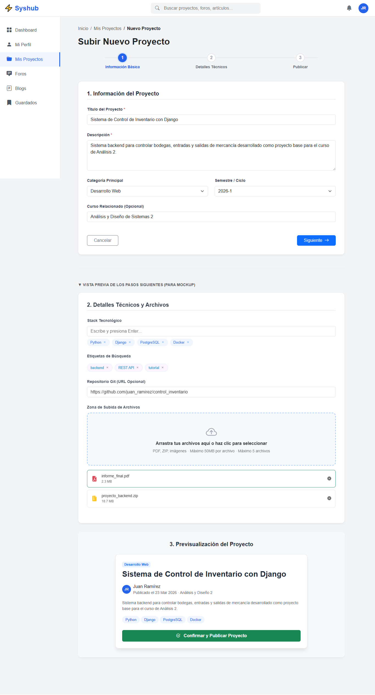The height and width of the screenshot is (695, 375).
Task: Delete proyecto_backend.zip from uploads
Action: click(x=329, y=498)
